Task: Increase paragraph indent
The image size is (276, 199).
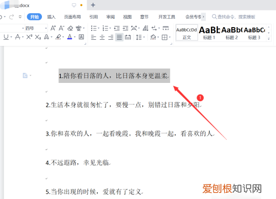Action: (x=125, y=28)
